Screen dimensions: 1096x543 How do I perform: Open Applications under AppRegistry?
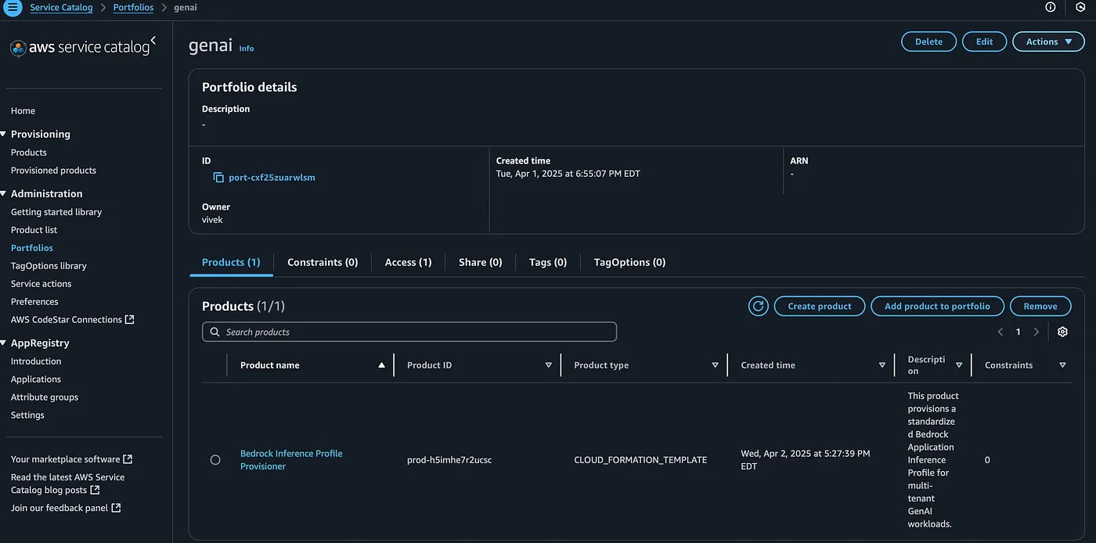(36, 379)
